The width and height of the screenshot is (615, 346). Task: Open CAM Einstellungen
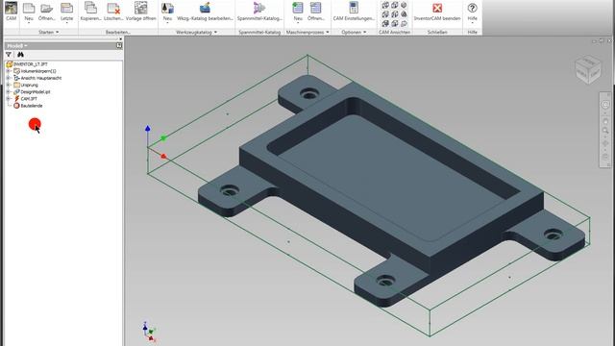[354, 11]
